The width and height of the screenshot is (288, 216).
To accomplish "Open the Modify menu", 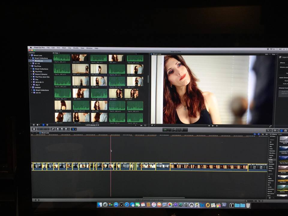I will pyautogui.click(x=76, y=48).
